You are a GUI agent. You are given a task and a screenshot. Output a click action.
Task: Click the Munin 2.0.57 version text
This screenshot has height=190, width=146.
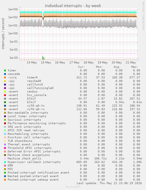73,187
